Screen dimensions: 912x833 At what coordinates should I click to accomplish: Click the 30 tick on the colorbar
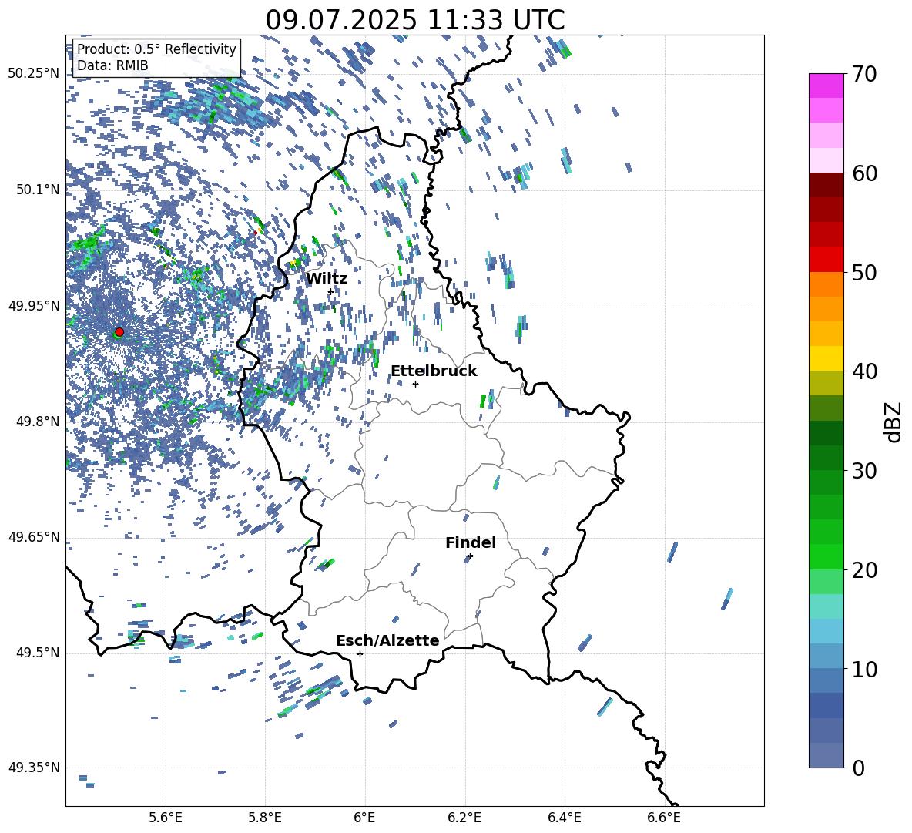click(x=864, y=470)
